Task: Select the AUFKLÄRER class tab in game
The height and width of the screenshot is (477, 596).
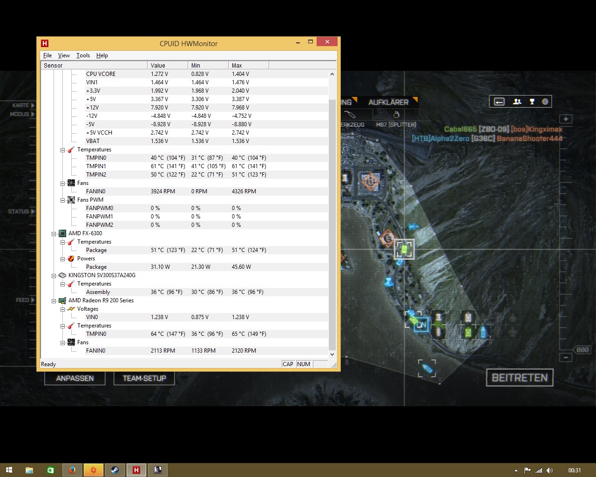Action: pos(388,102)
